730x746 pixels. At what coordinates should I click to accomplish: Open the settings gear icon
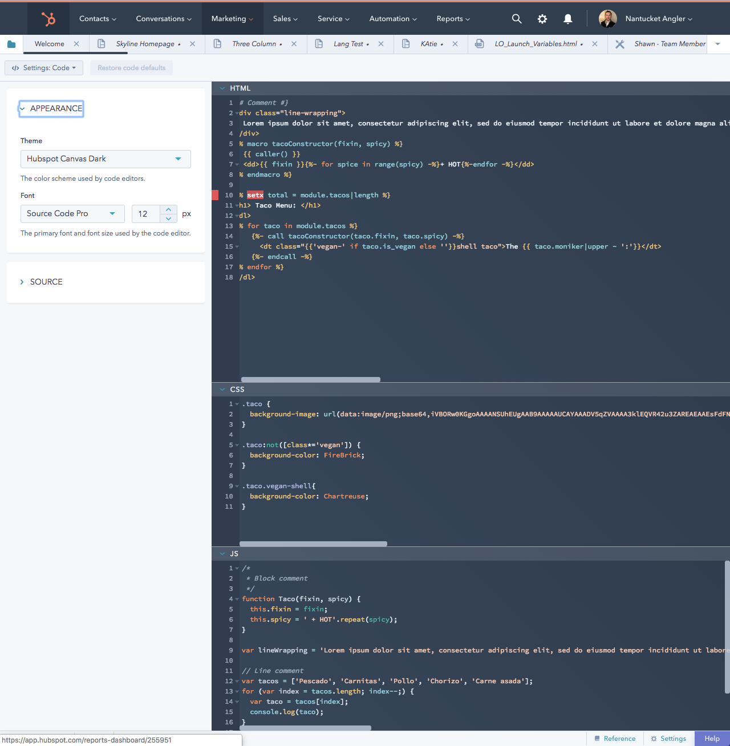click(542, 19)
